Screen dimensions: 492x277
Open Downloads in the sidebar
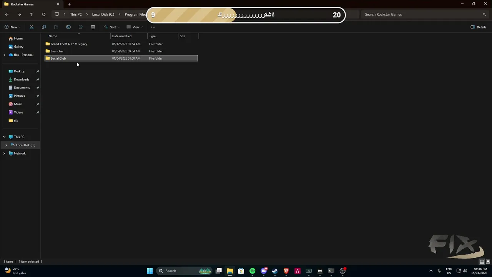coord(21,80)
